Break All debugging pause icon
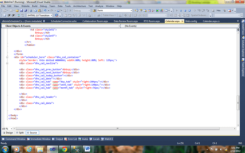Image resolution: width=245 pixels, height=153 pixels. pyautogui.click(x=181, y=11)
